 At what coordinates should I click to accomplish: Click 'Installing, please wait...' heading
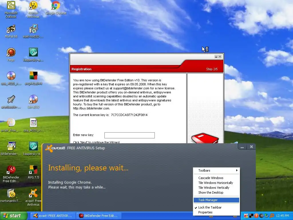(x=88, y=168)
